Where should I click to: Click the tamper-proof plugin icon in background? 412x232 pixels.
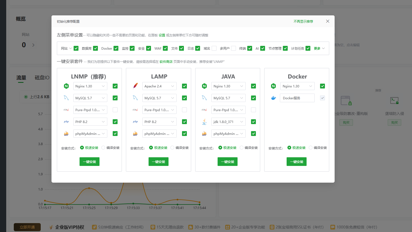coord(346,101)
